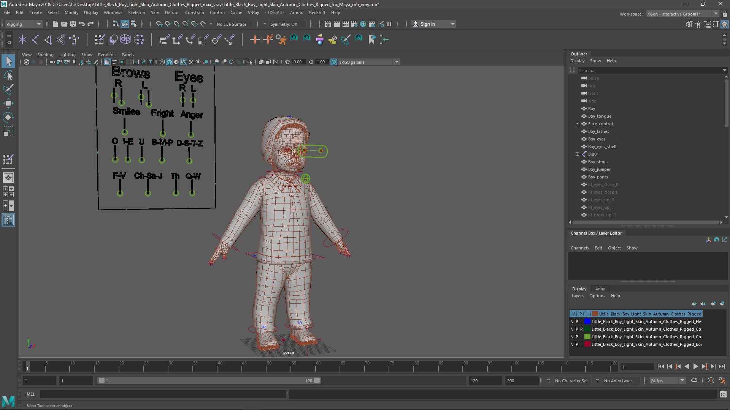The width and height of the screenshot is (730, 410).
Task: Click the Play Forwards button
Action: click(x=696, y=366)
